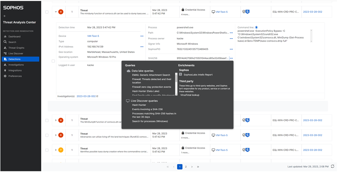Image resolution: width=338 pixels, height=172 pixels.
Task: Click the Preferences gear icon
Action: pos(5,76)
